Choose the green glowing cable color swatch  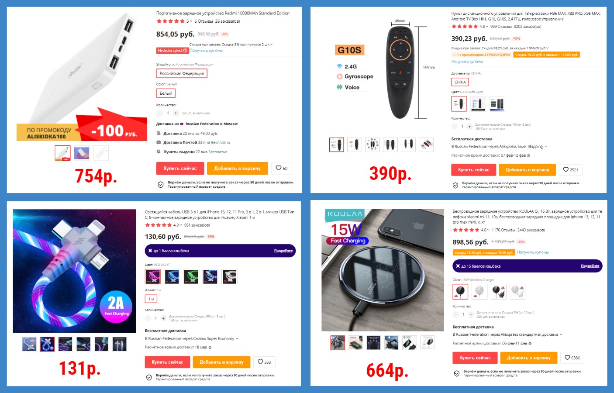tap(191, 276)
